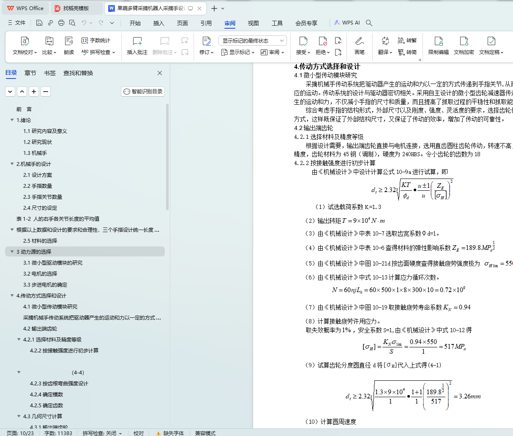Click the save icon in quick toolbar
Screen dimensions: 513x436
point(39,23)
